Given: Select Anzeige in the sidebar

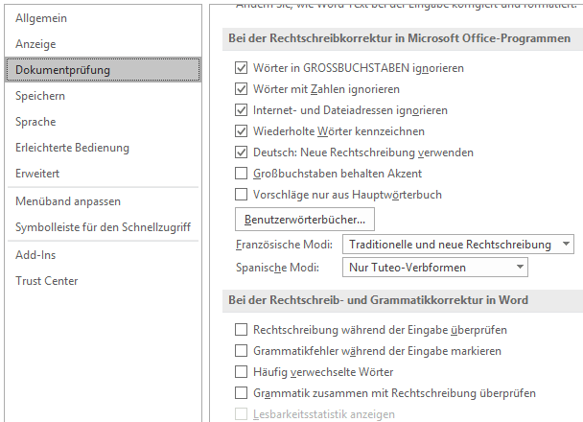Looking at the screenshot, I should tap(35, 44).
